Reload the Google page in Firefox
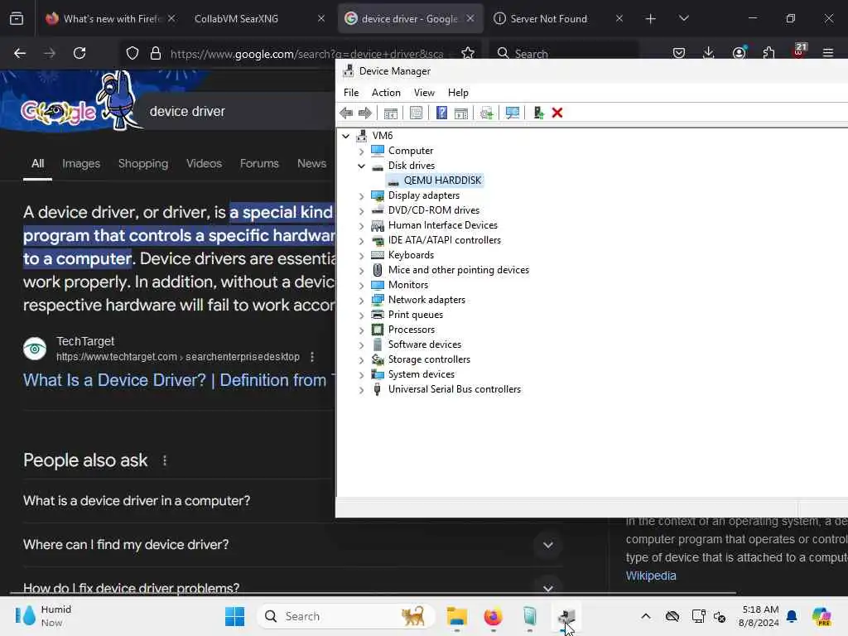Viewport: 848px width, 636px height. 79,53
